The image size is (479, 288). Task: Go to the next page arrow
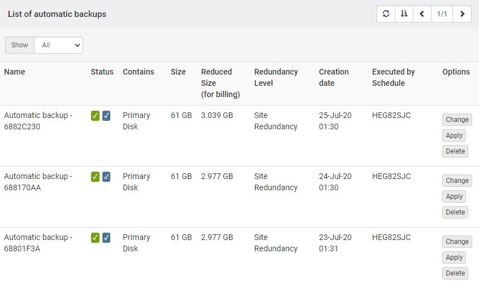462,14
